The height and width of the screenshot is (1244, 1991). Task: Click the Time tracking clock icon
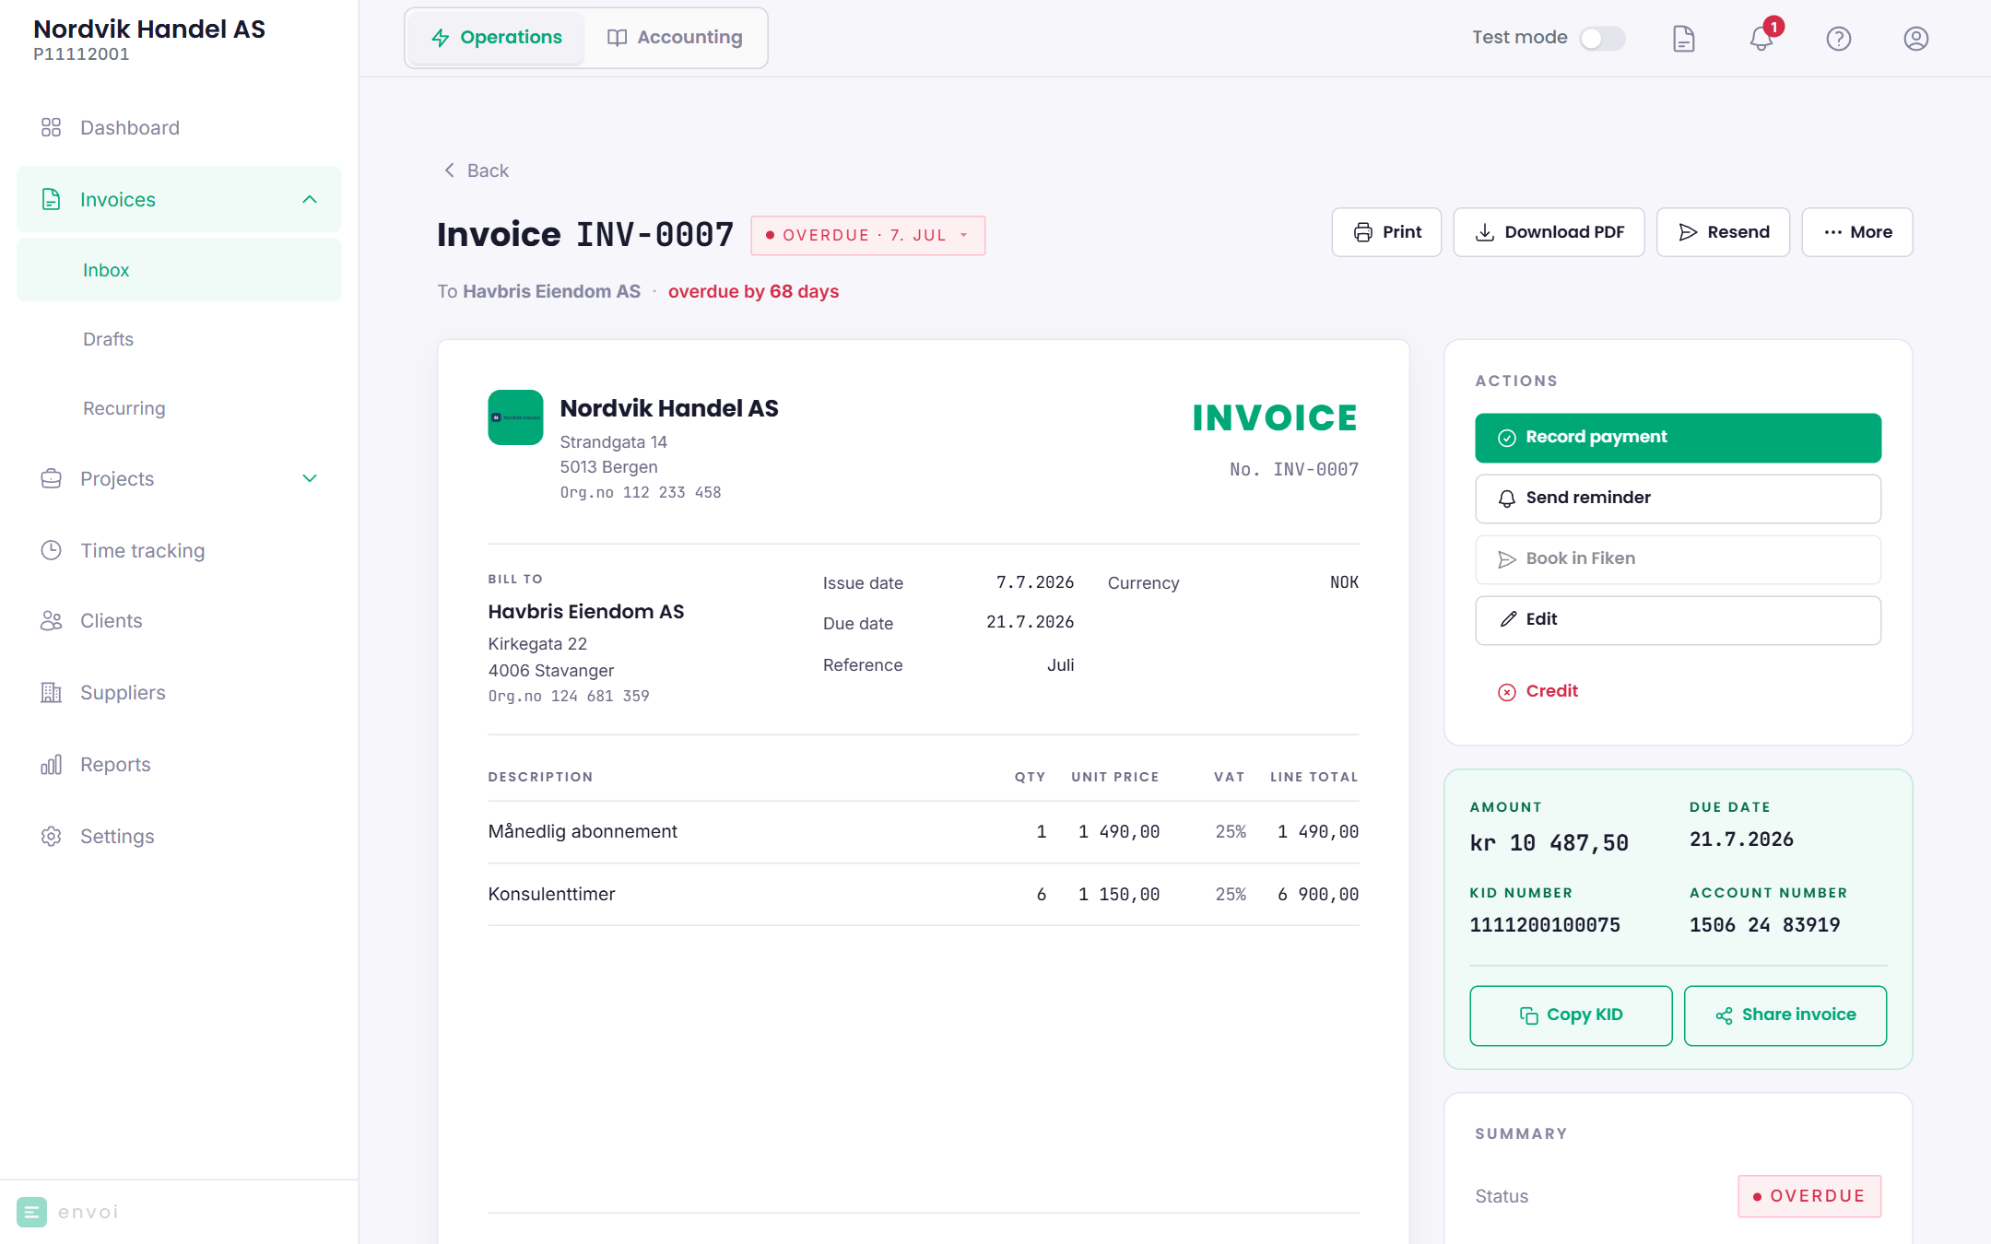pos(52,550)
